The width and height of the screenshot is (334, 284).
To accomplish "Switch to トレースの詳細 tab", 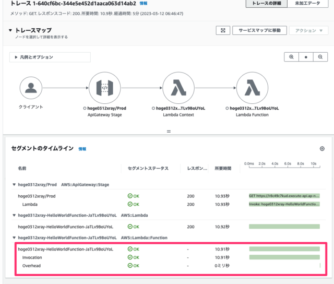I will pyautogui.click(x=267, y=3).
